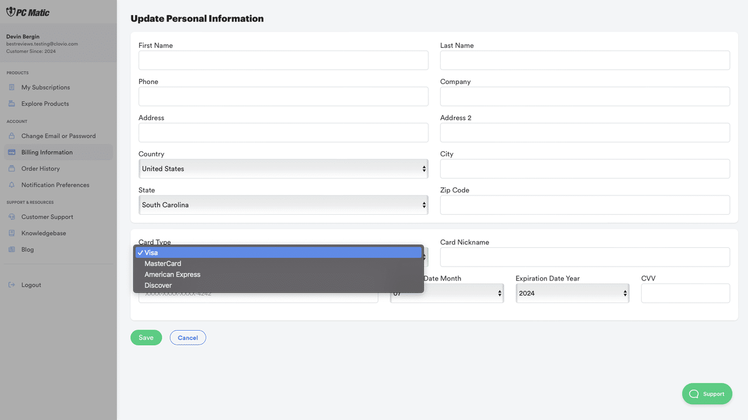Click the Billing Information card icon
The height and width of the screenshot is (420, 748).
[12, 152]
